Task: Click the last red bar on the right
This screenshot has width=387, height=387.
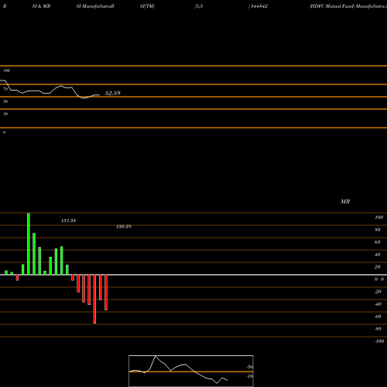Action: click(x=106, y=293)
